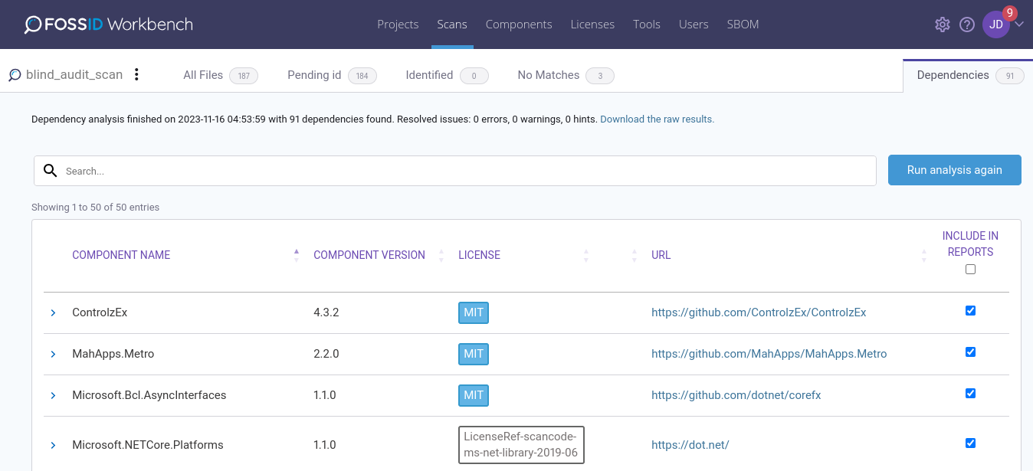Open Licenses in the top navigation
Screen dimensions: 1033x471
(592, 25)
